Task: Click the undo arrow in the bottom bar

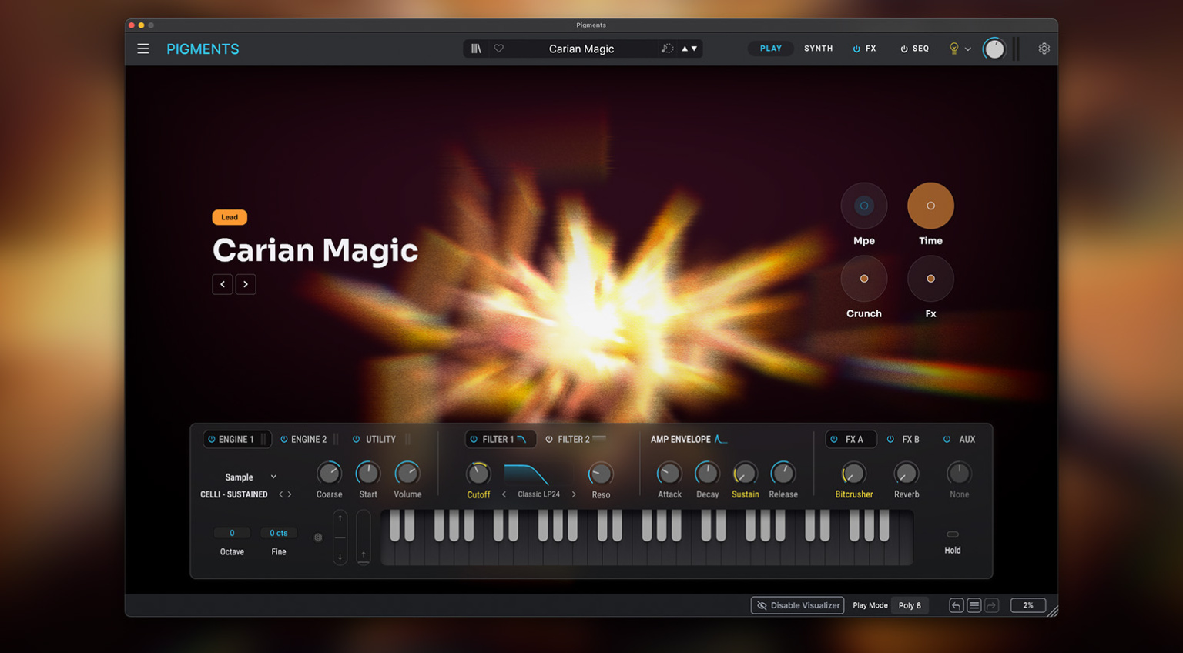Action: point(955,605)
